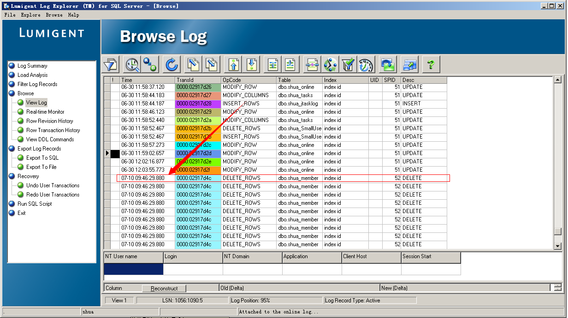Open Load Analysis in the sidebar
568x318 pixels.
(33, 75)
